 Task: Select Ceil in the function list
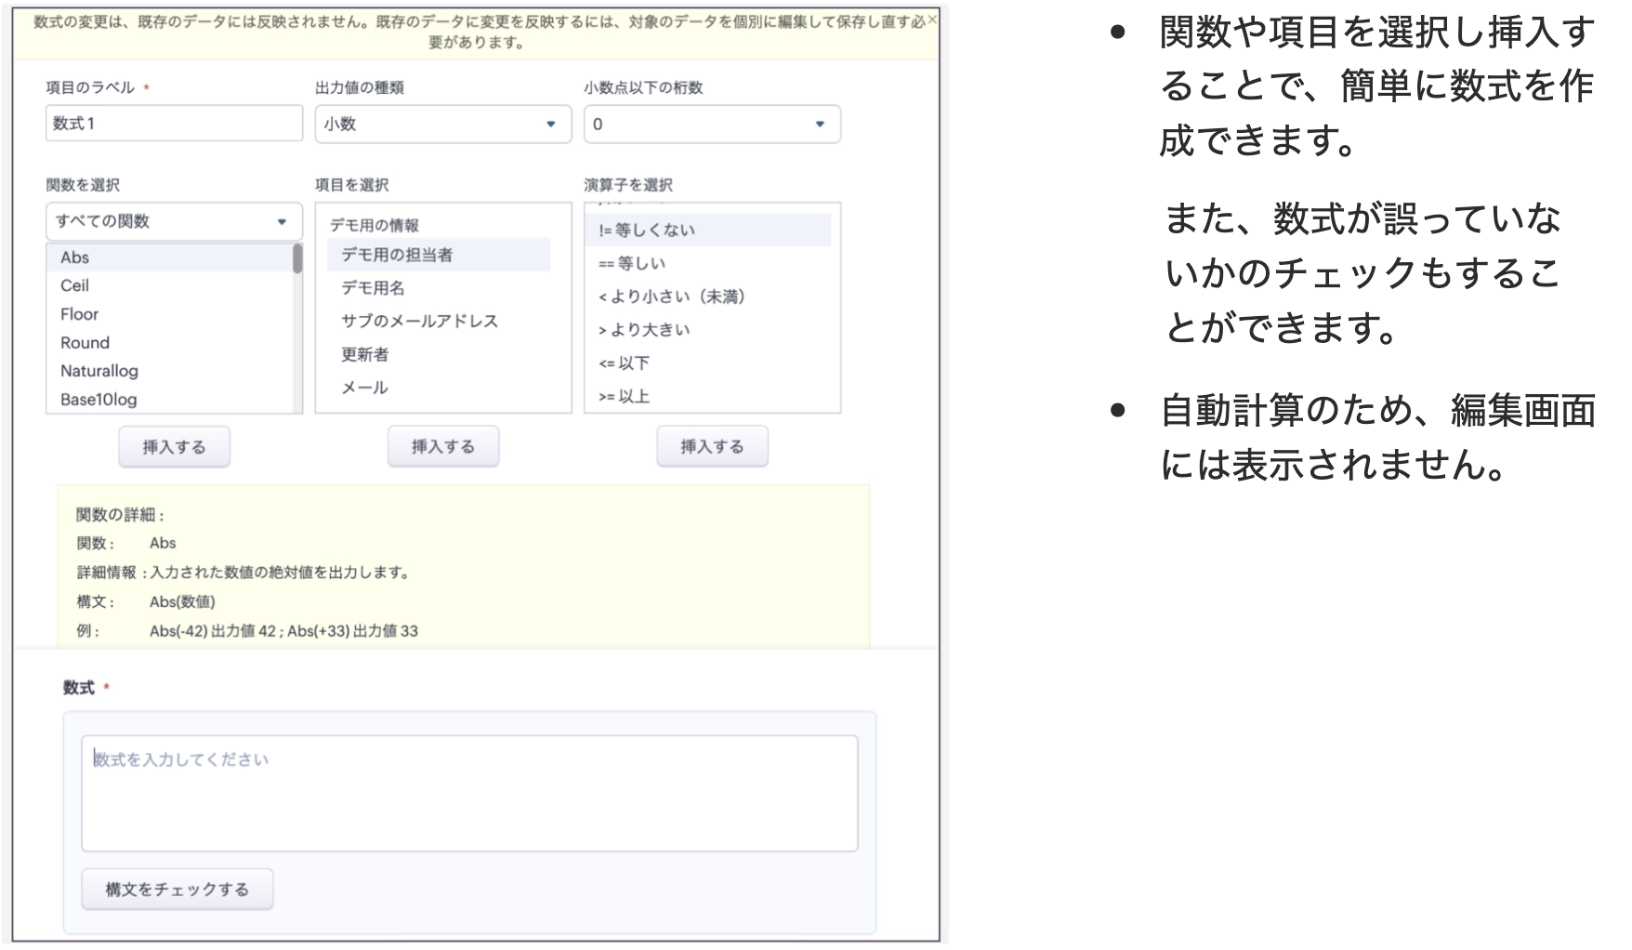point(170,285)
